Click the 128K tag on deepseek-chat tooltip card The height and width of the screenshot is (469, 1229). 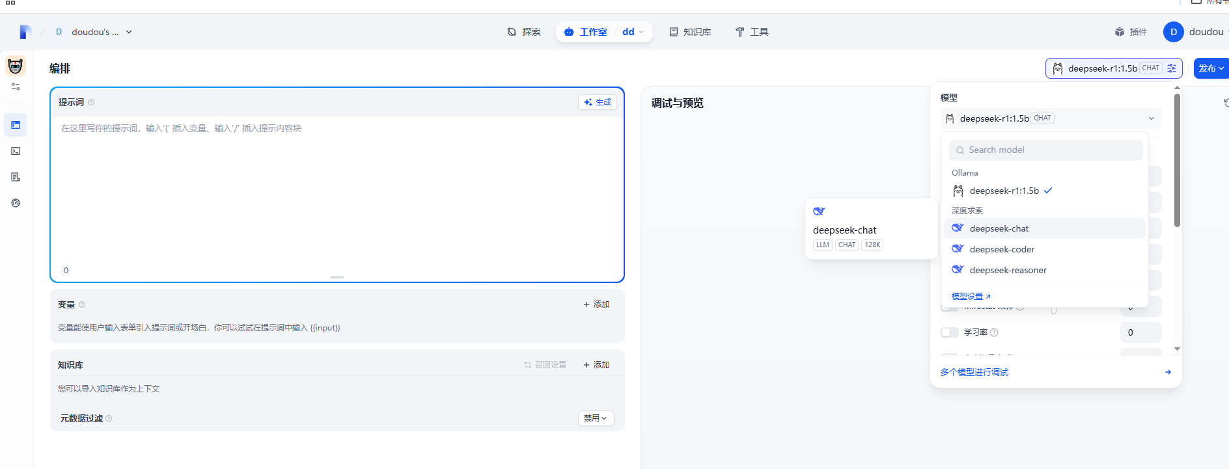[x=872, y=245]
